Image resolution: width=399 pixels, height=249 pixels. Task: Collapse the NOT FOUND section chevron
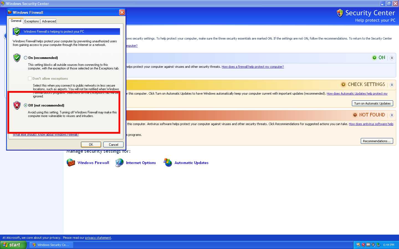pos(392,115)
